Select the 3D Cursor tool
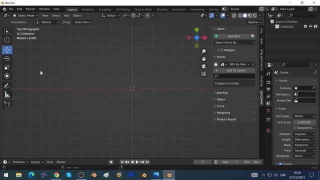This screenshot has height=180, width=320. click(7, 40)
